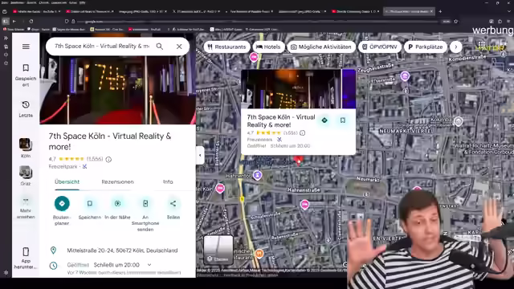Open Gespeichert saved places in sidebar
This screenshot has width=514, height=289.
pyautogui.click(x=26, y=75)
